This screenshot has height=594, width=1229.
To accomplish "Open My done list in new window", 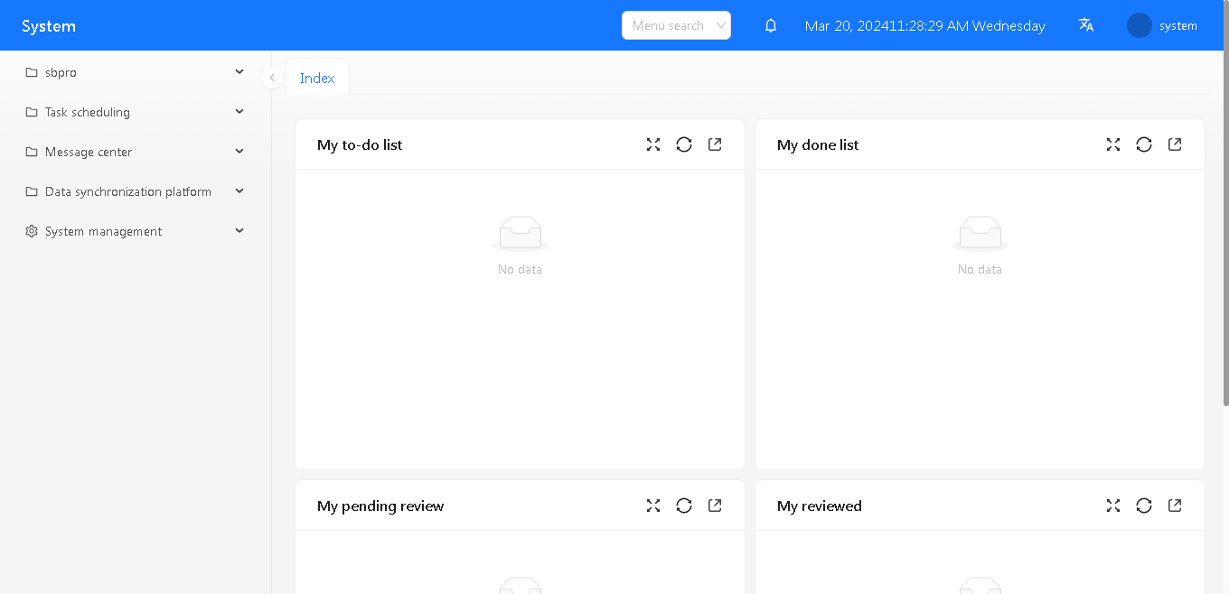I will point(1175,144).
